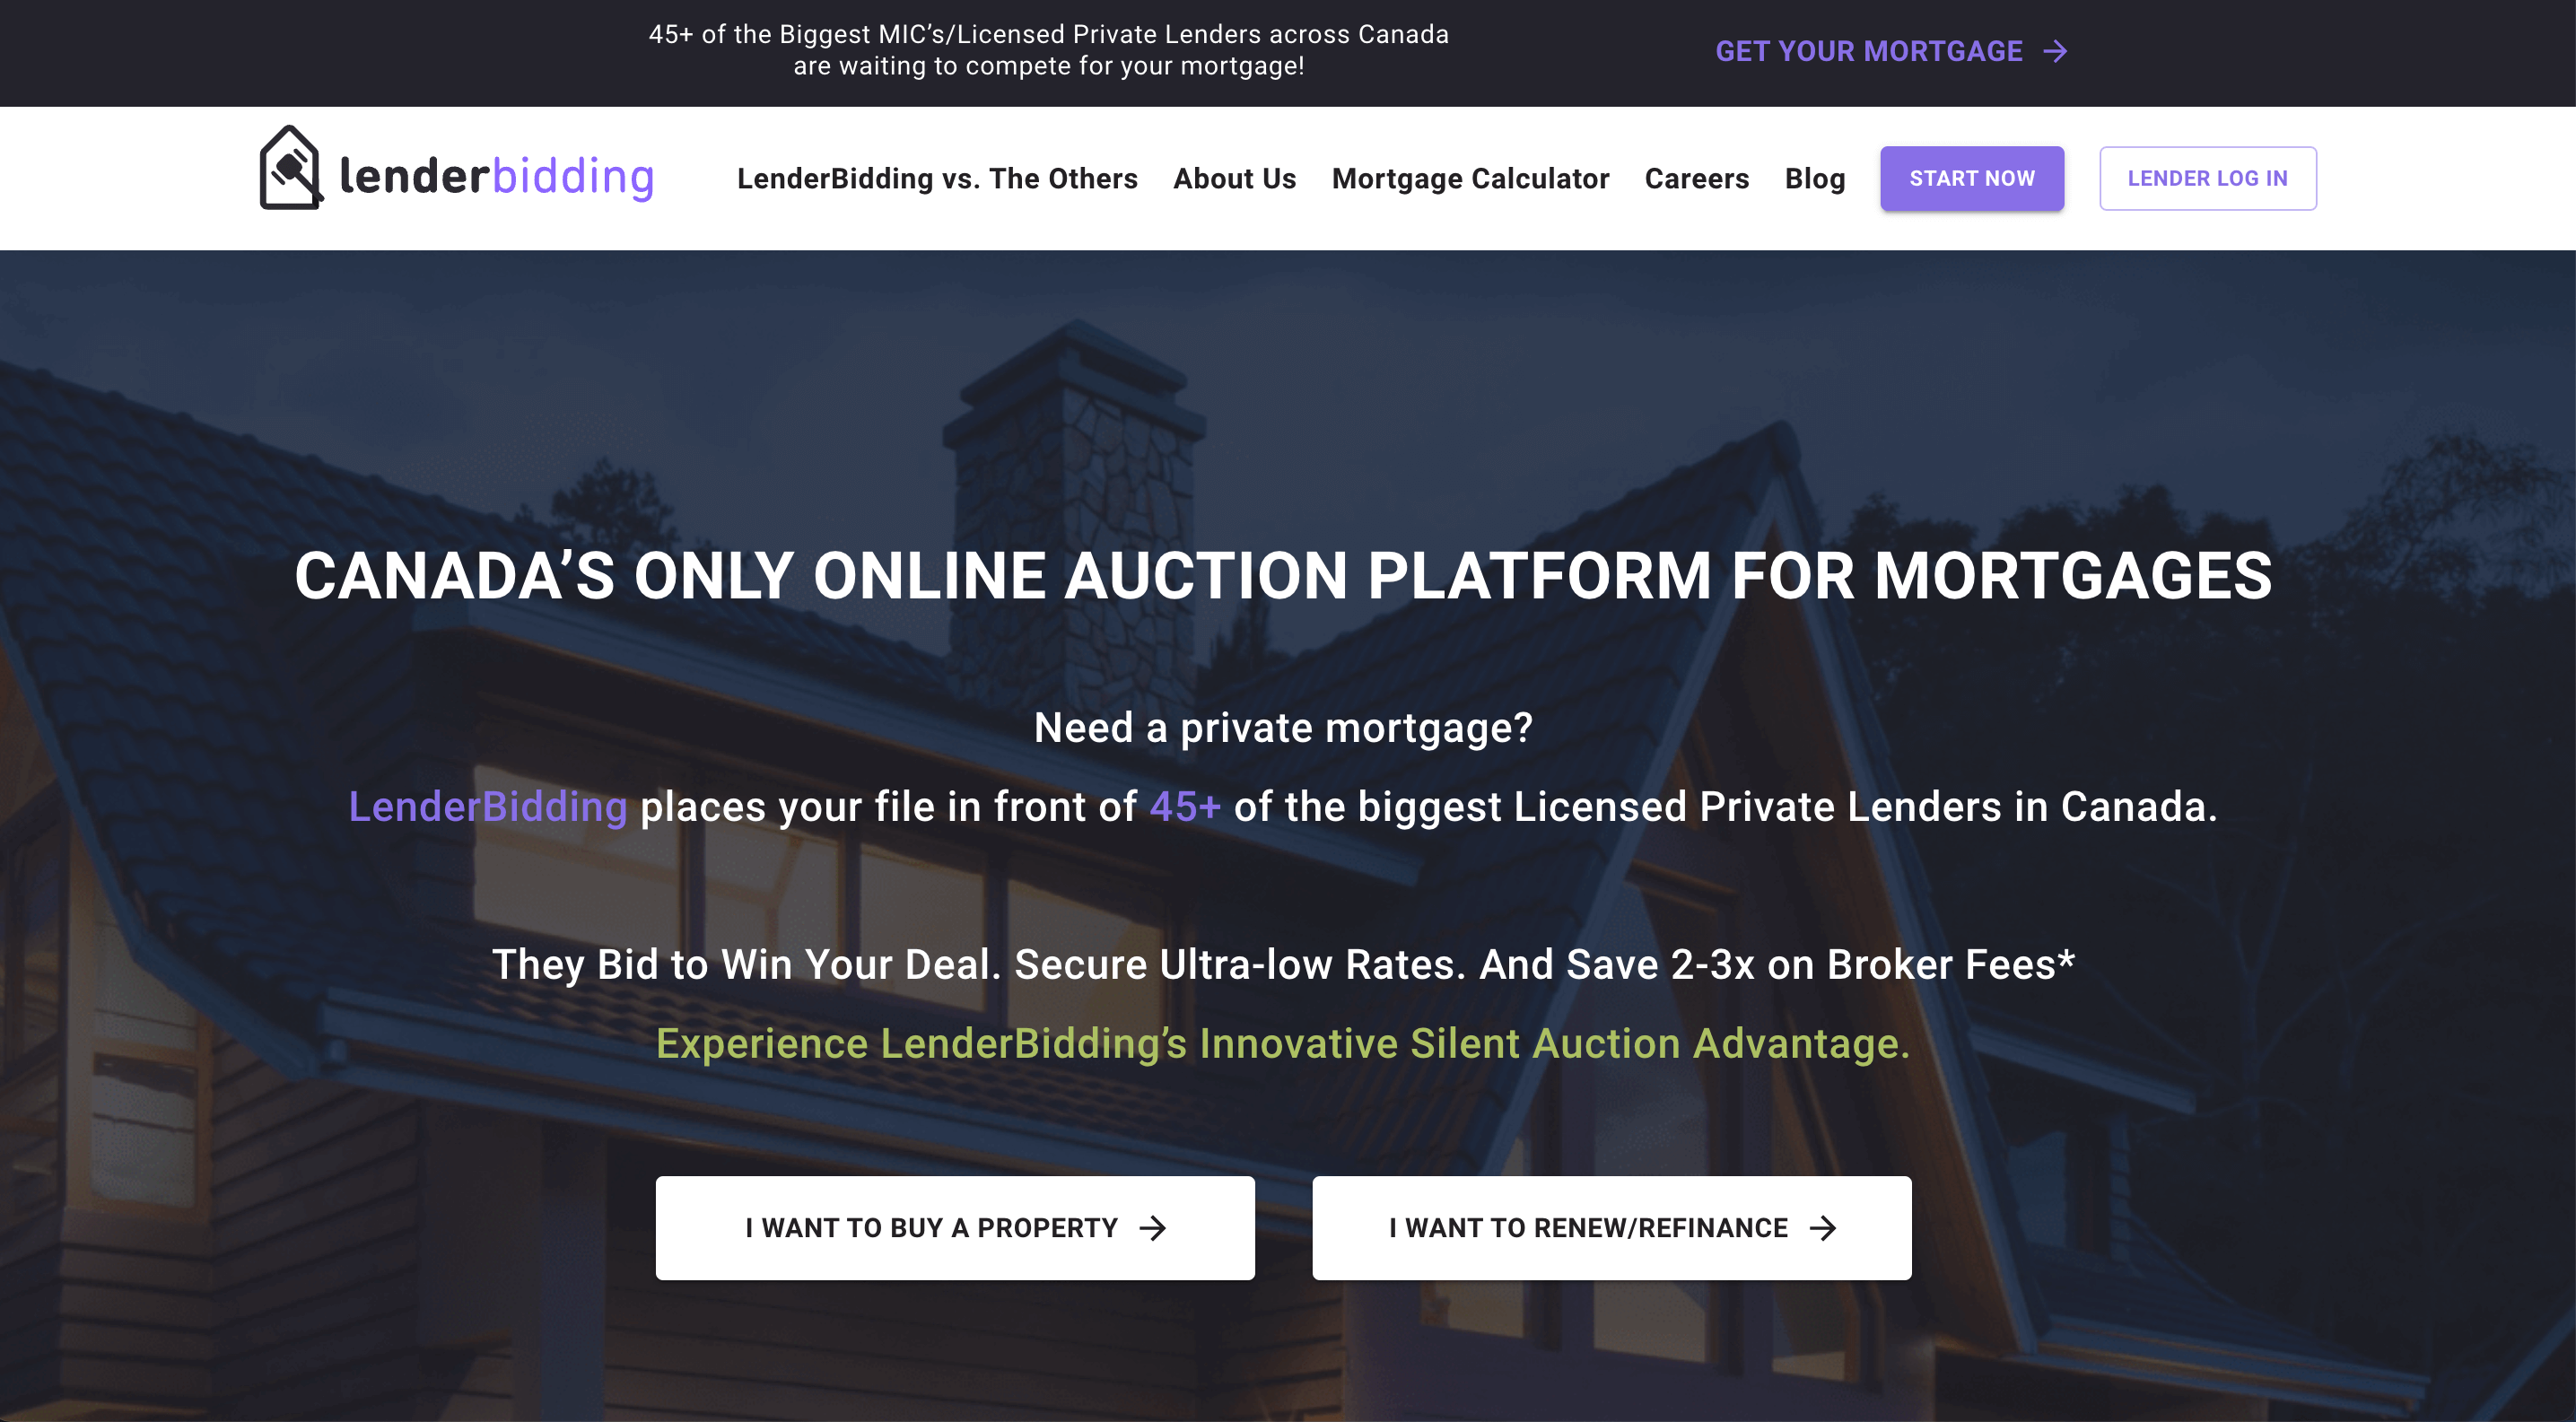Click the green Silent Auction Advantage tagline

(1283, 1043)
